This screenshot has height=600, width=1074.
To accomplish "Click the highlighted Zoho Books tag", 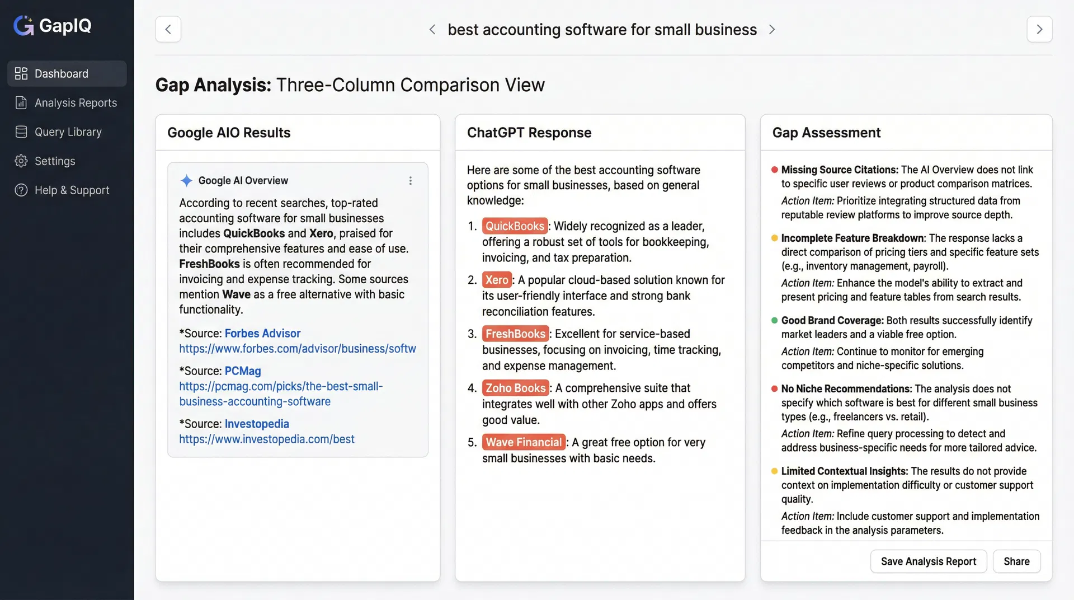I will point(515,388).
